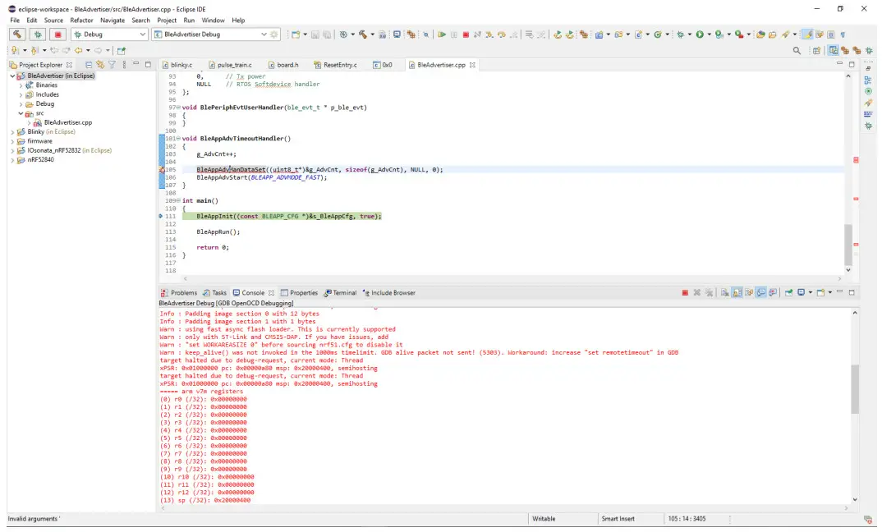The image size is (882, 532).
Task: Open the Refactor menu
Action: click(81, 20)
